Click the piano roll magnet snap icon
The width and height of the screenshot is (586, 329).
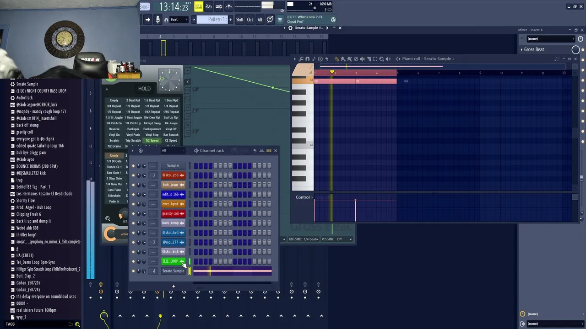307,59
